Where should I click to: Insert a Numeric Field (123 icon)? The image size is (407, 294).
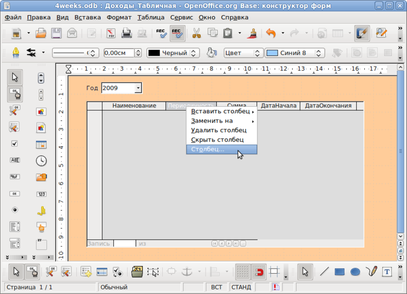41,194
